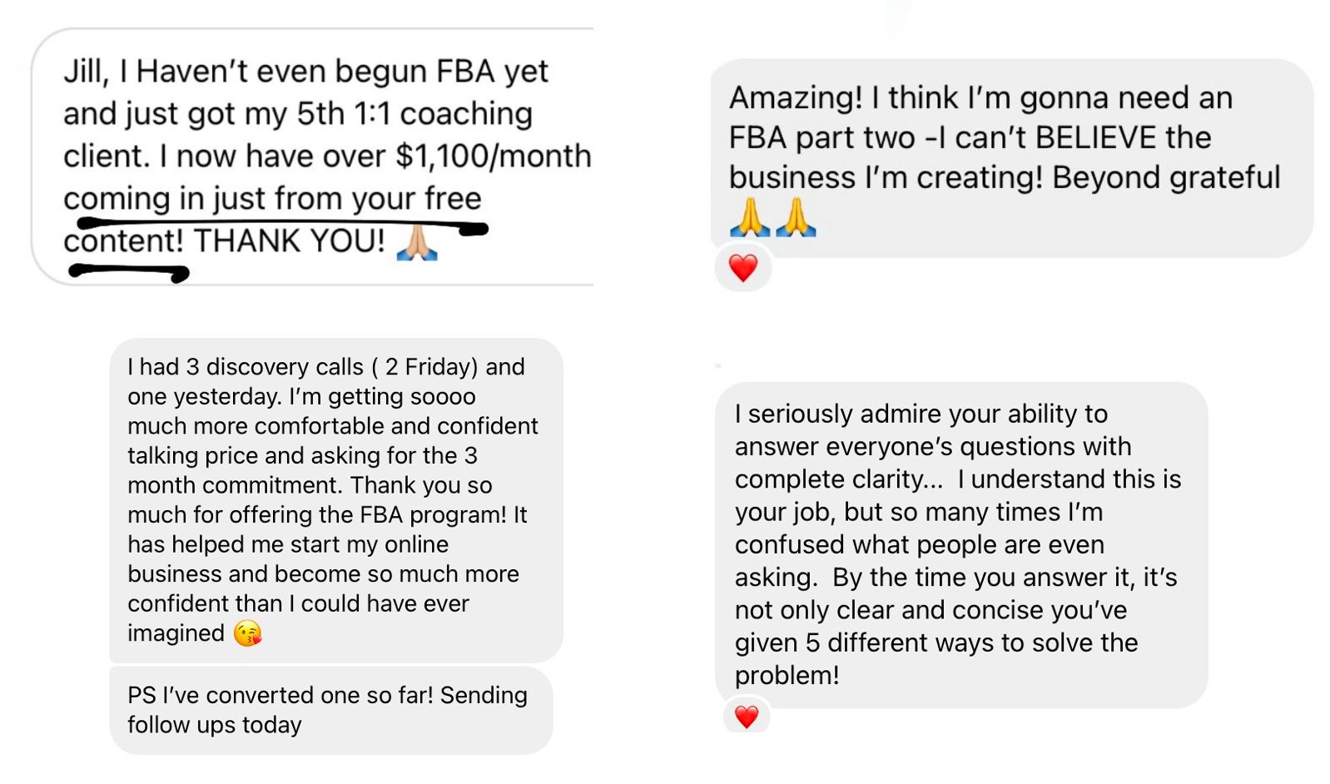This screenshot has width=1330, height=784.
Task: Click the red heart reaction under the clarity message
Action: pyautogui.click(x=747, y=717)
